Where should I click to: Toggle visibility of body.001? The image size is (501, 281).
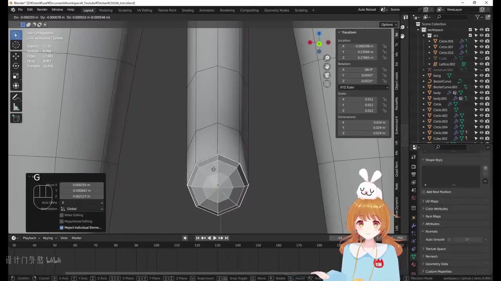pos(481,98)
